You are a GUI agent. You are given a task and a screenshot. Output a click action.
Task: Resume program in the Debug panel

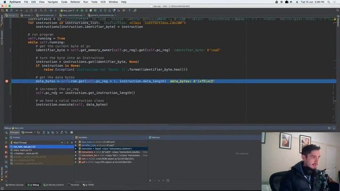coord(6,138)
